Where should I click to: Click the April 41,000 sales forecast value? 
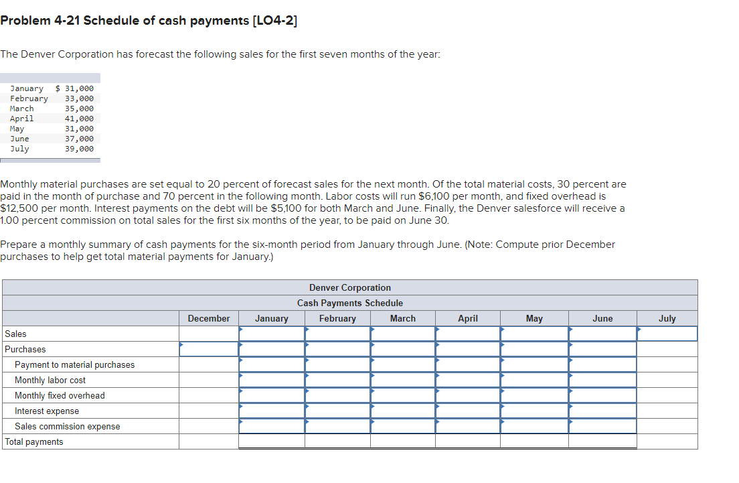79,119
